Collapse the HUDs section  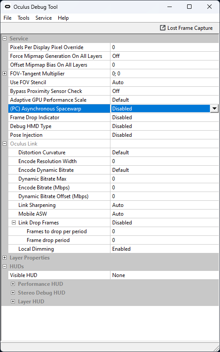(4, 266)
